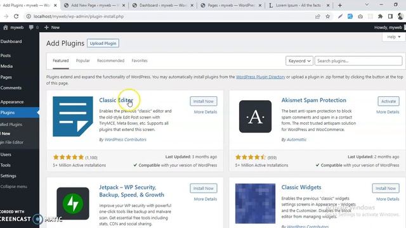The image size is (406, 228).
Task: Select the Popular plugins tab
Action: [82, 61]
